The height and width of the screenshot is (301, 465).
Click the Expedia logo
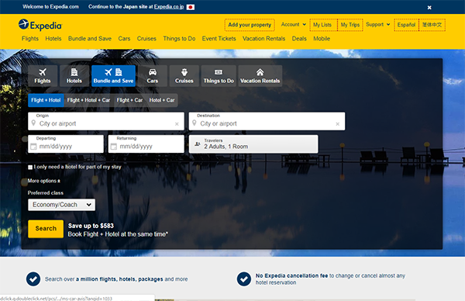(40, 25)
